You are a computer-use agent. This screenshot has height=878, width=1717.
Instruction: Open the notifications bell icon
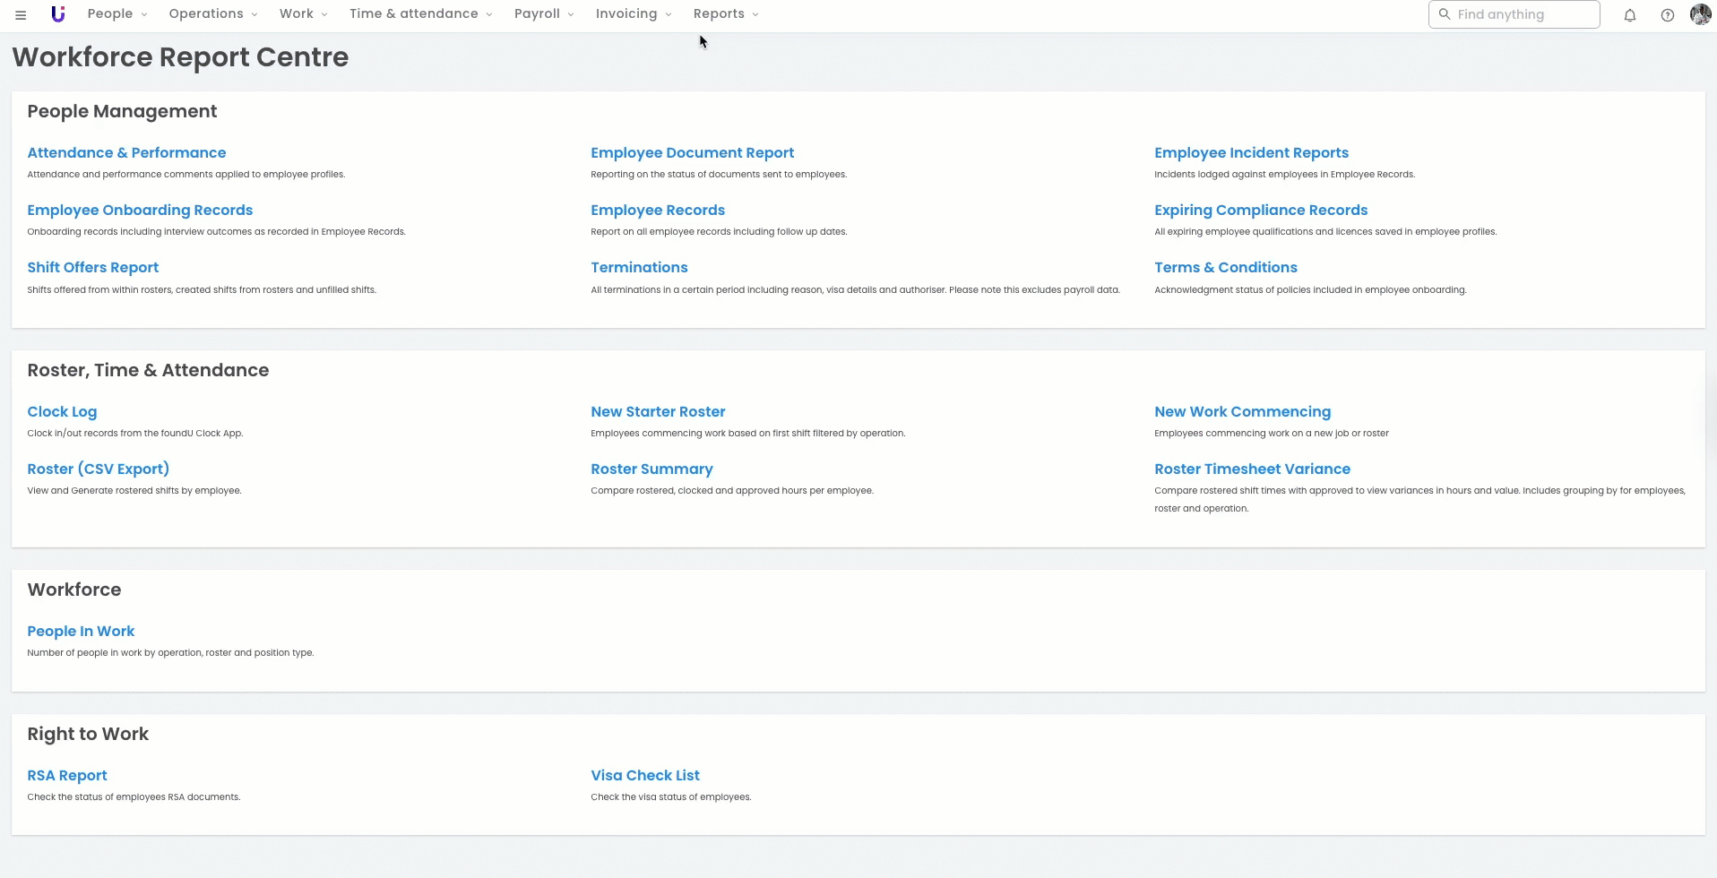point(1630,15)
